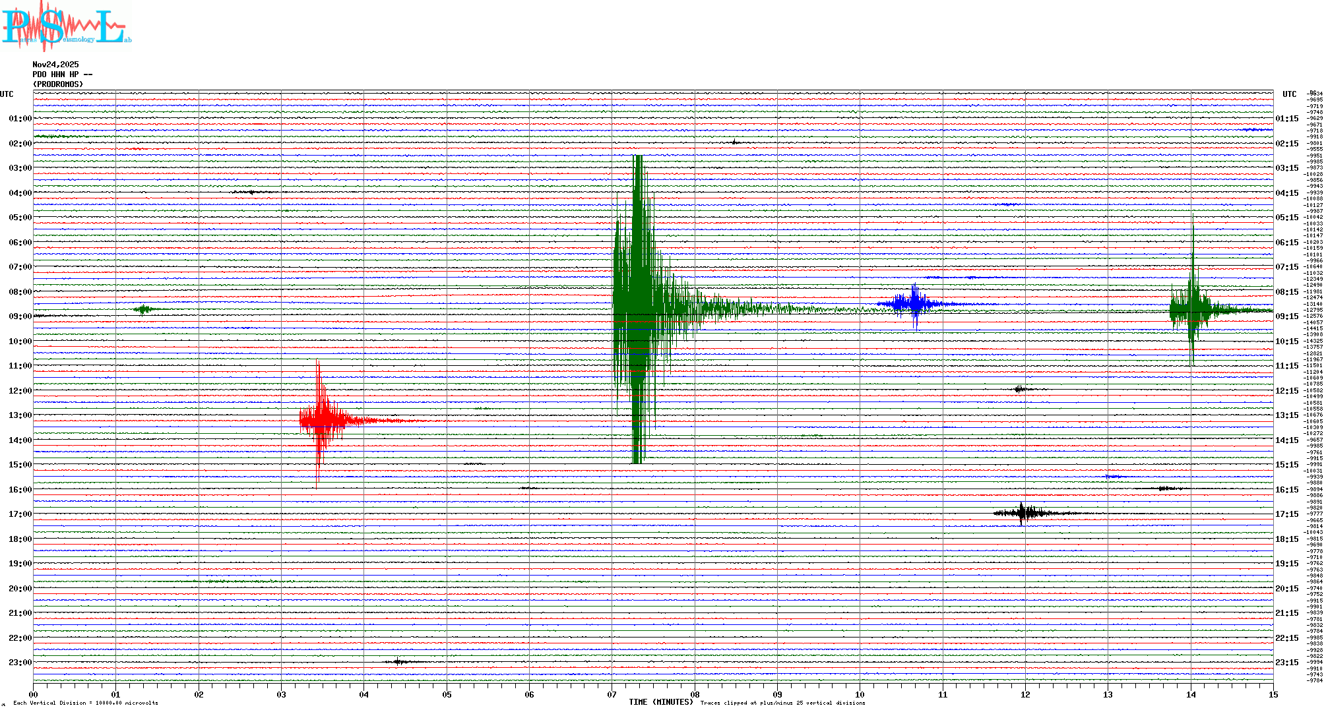Click the 05:15 time label on right
The image size is (1326, 712).
click(x=1286, y=218)
